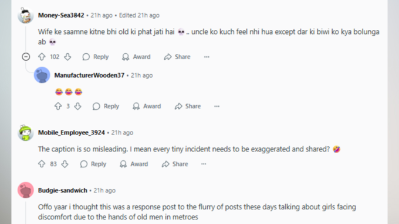Award Mobile_Employee_3924's comment
Image resolution: width=399 pixels, height=224 pixels.
[134, 164]
